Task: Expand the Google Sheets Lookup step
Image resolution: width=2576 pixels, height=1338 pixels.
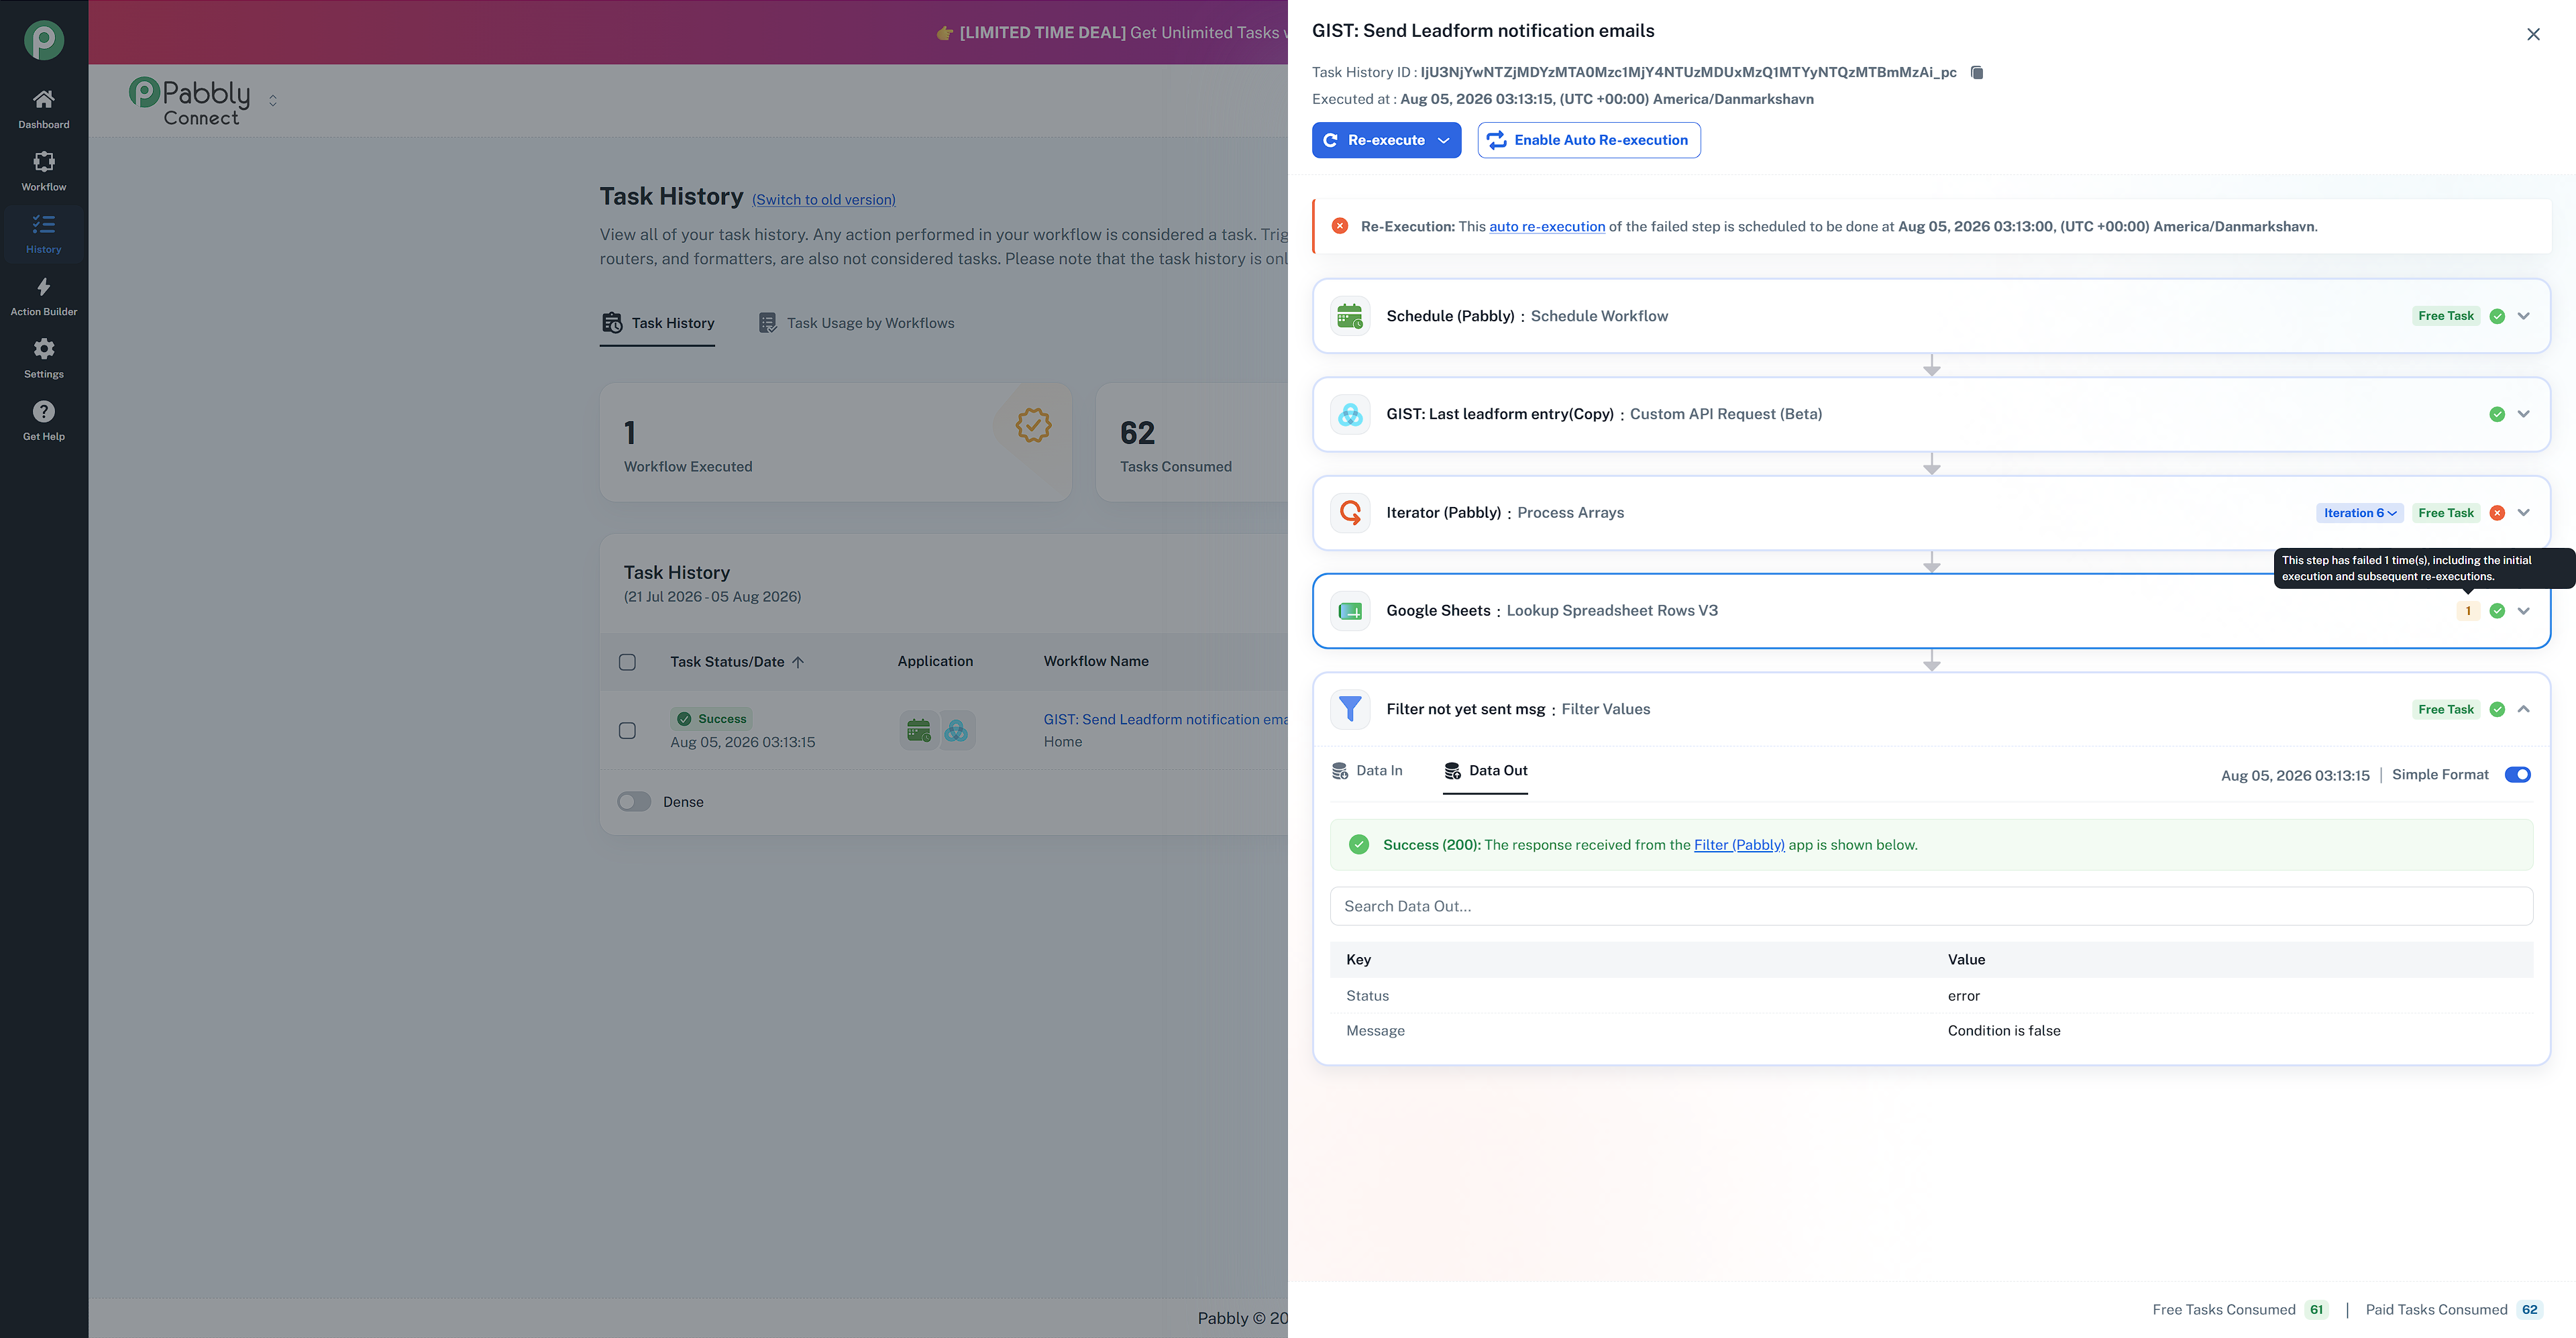Action: (2524, 611)
